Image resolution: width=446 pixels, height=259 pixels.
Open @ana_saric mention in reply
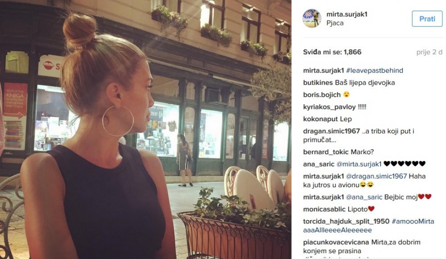coord(364,197)
